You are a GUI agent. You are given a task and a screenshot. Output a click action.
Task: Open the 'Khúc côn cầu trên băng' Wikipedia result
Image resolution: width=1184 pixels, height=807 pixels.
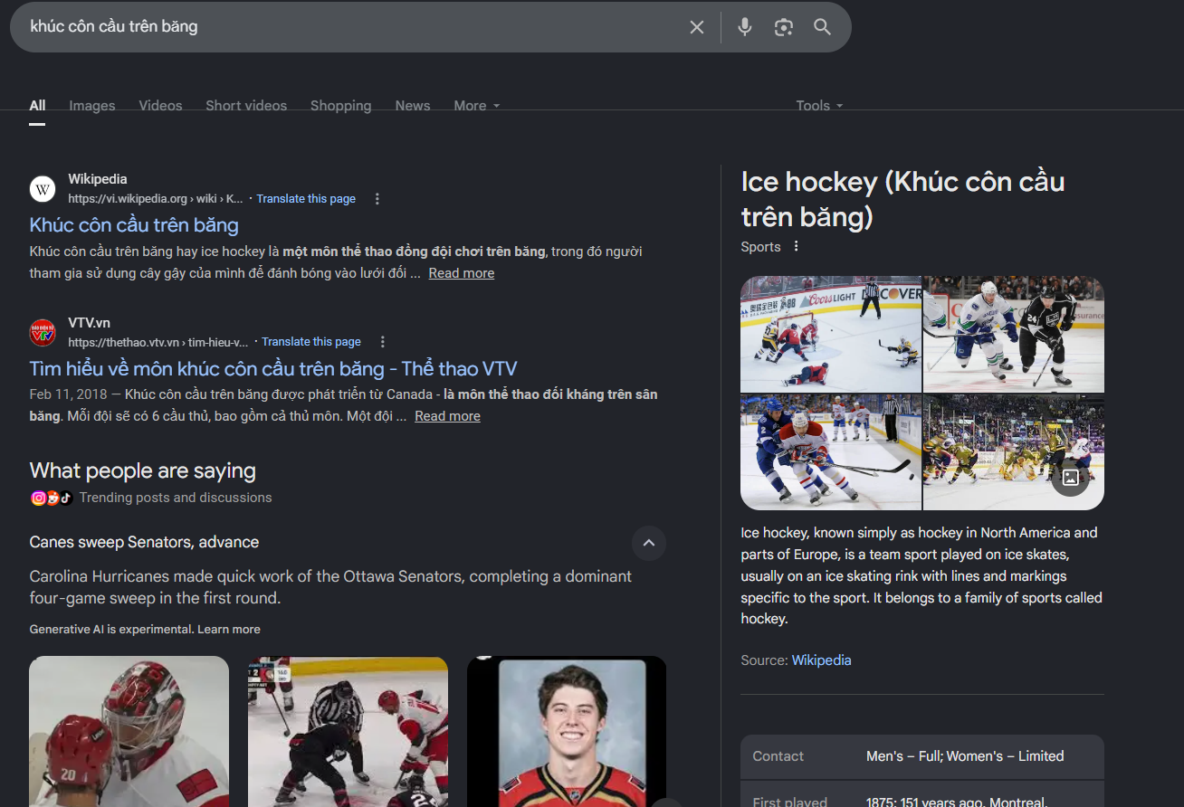[134, 225]
